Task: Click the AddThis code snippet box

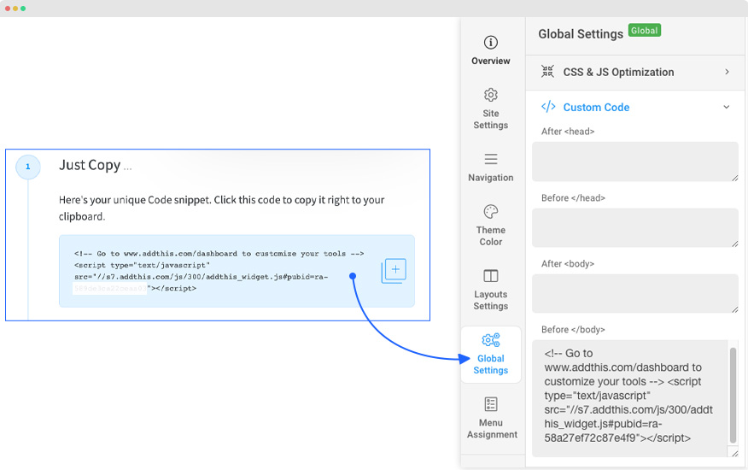Action: pos(237,271)
